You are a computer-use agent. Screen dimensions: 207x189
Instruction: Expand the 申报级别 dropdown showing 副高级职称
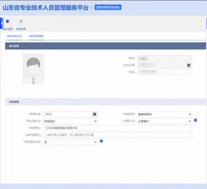tap(164, 114)
